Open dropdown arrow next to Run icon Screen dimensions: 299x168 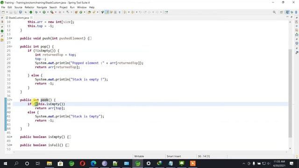[x=48, y=12]
